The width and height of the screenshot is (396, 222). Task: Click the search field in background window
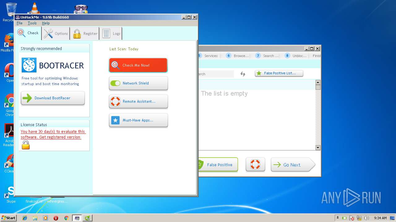[216, 74]
